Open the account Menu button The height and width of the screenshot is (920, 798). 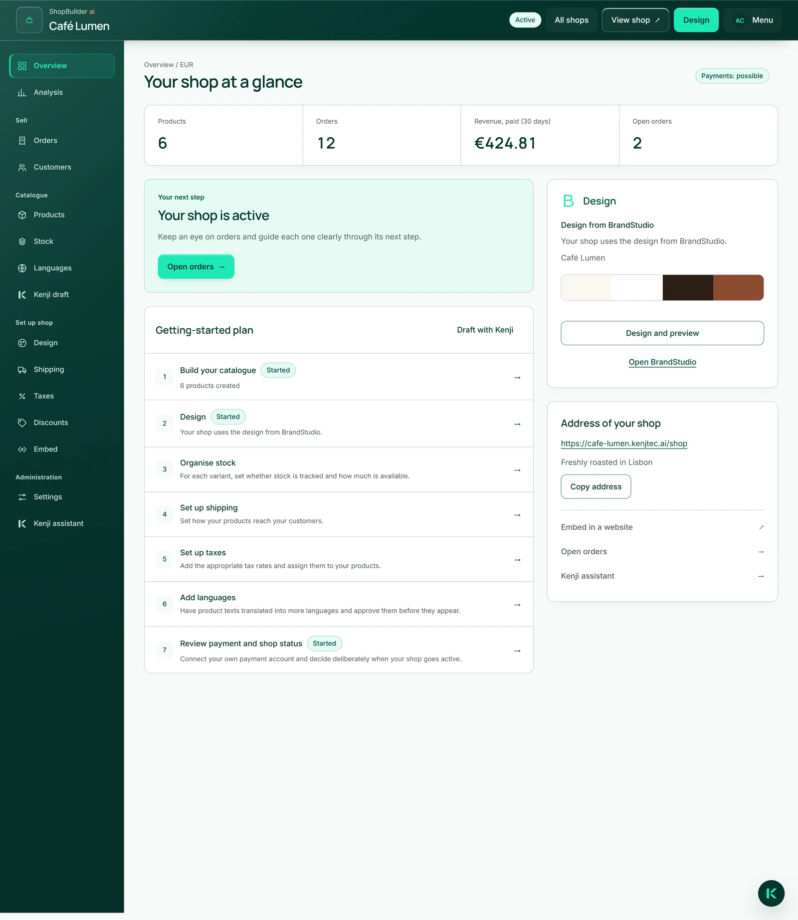coord(753,20)
